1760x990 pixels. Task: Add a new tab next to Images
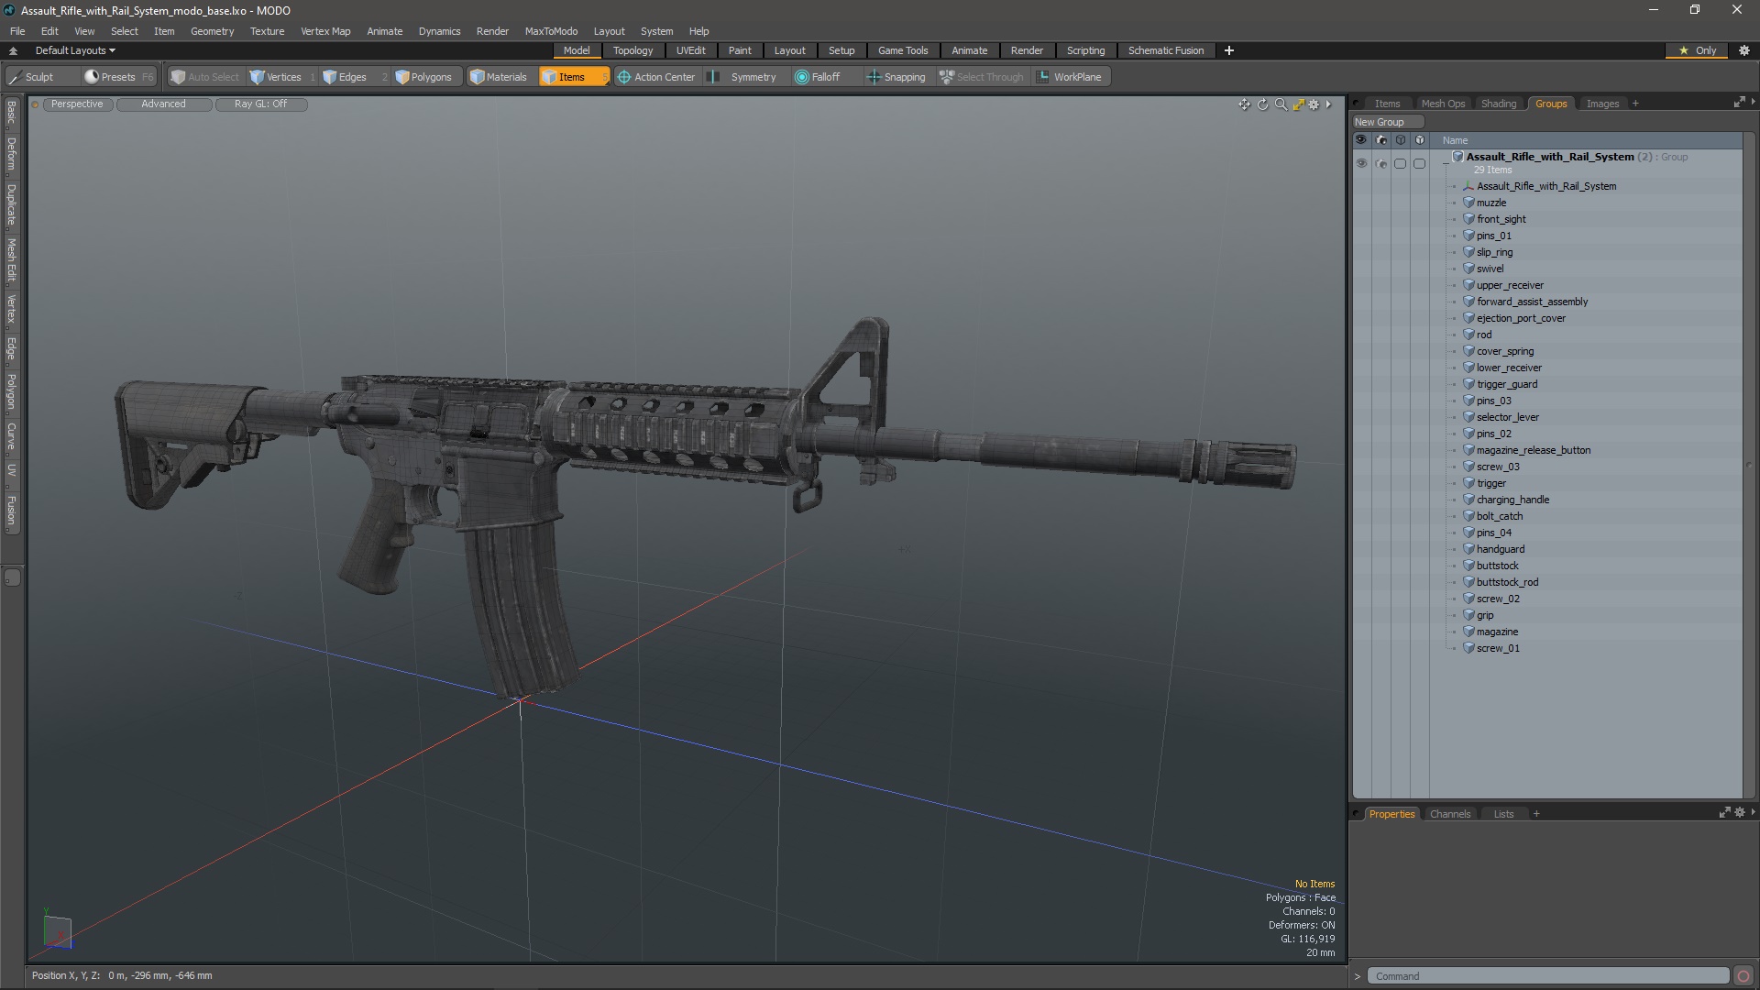click(1635, 104)
